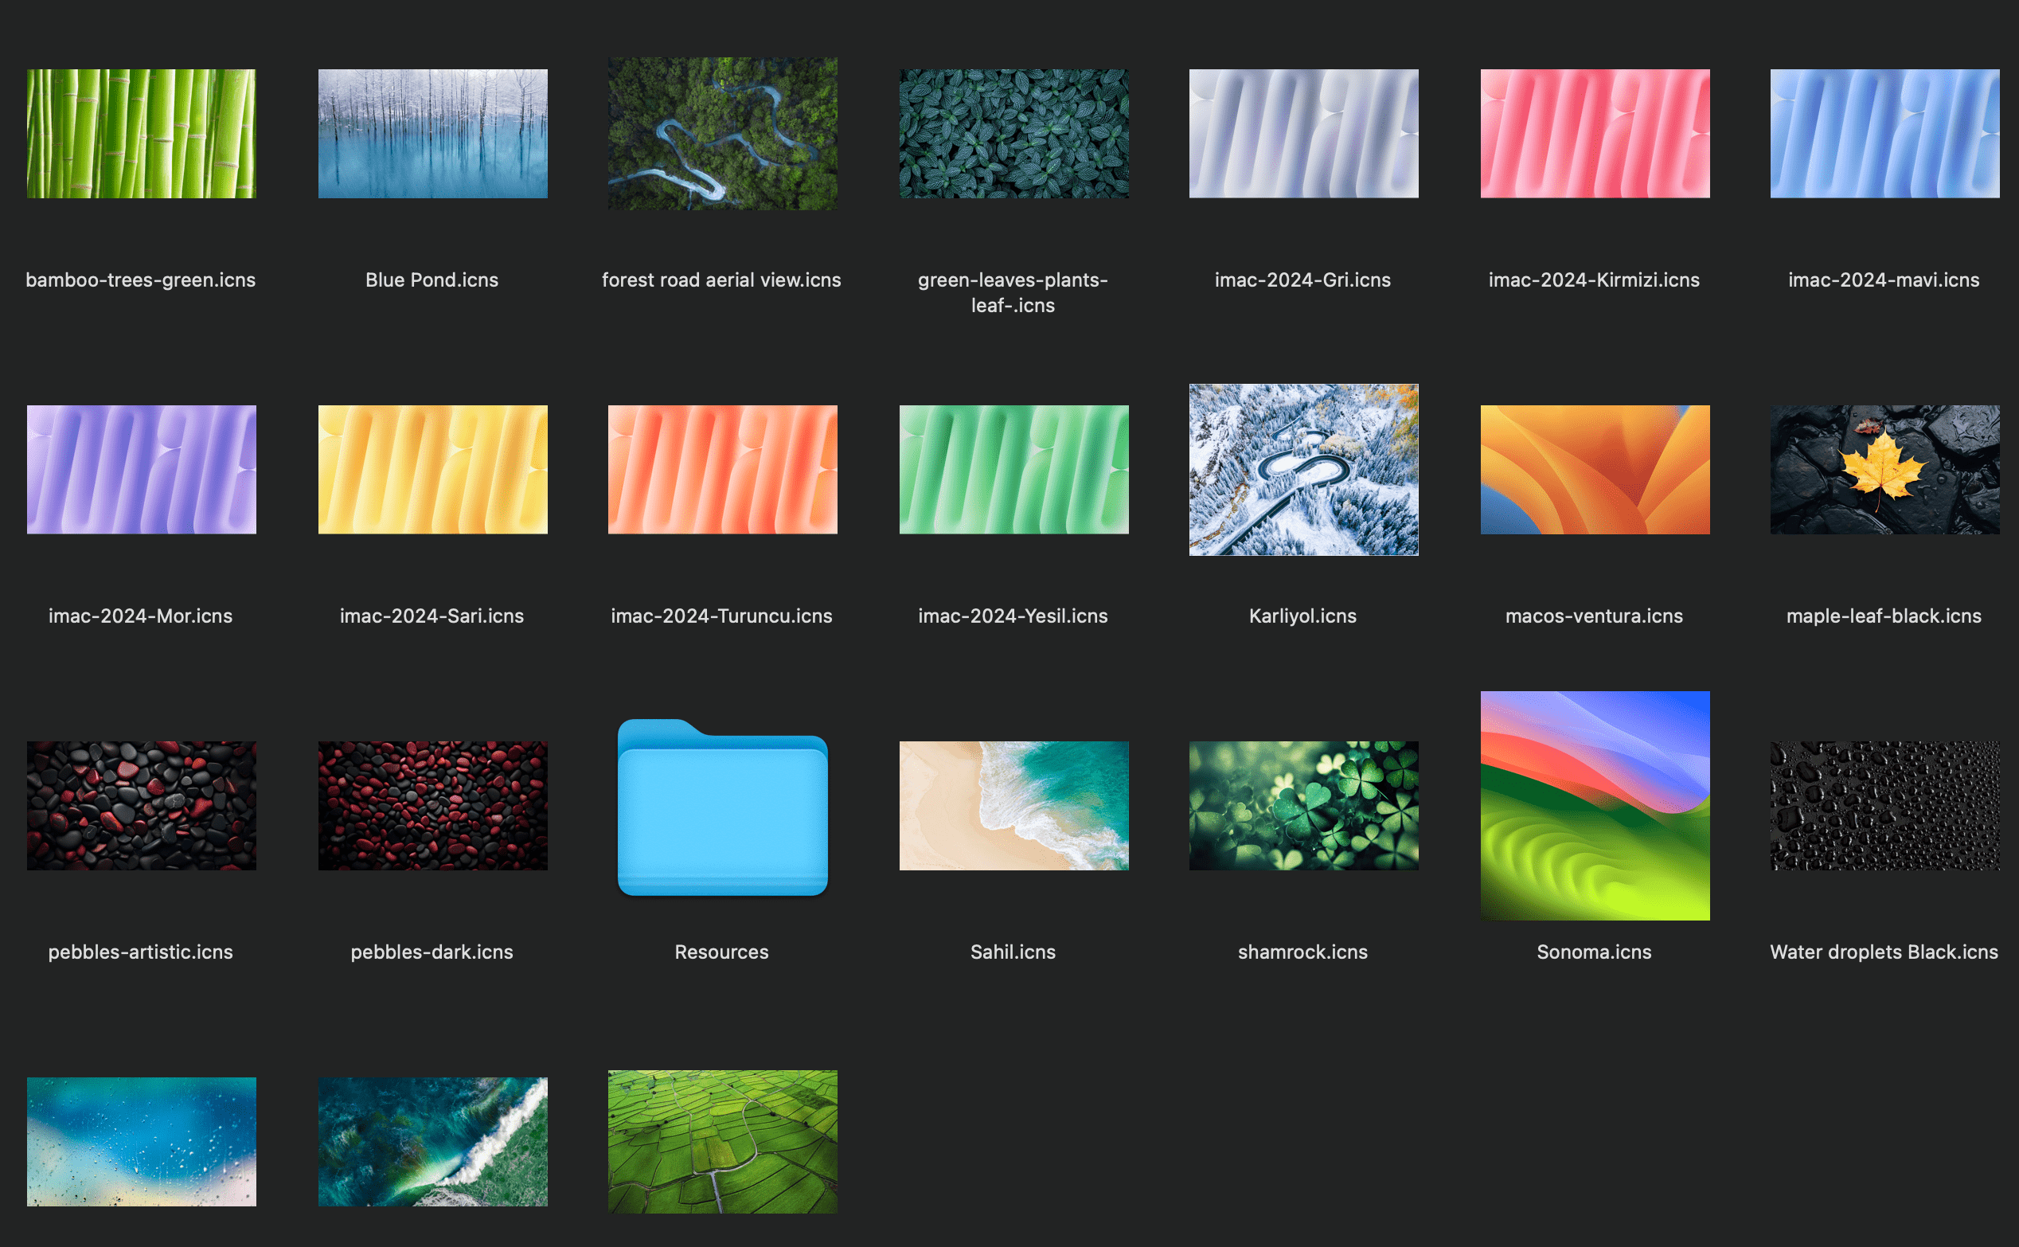2019x1247 pixels.
Task: Select the green imac-2024-Yesil.icns icon
Action: pos(1014,469)
